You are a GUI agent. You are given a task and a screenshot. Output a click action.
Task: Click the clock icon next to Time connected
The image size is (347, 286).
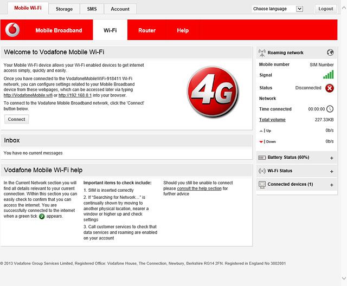(x=330, y=109)
